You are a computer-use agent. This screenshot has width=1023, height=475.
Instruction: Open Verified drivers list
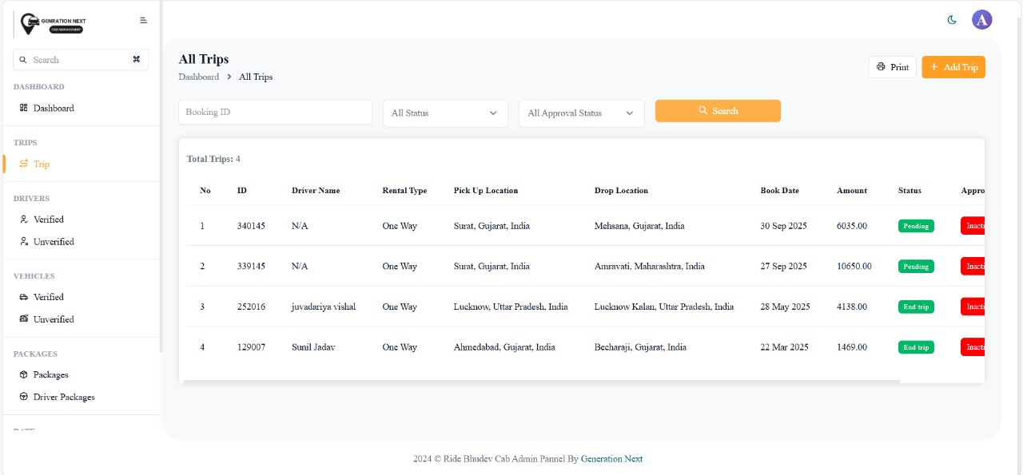click(48, 220)
